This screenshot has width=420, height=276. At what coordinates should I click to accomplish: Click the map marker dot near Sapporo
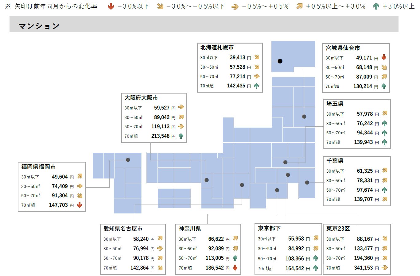[x=280, y=61]
